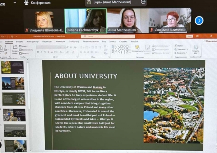Click align text right icon
Screen dimensions: 217x153
pyautogui.click(x=88, y=52)
